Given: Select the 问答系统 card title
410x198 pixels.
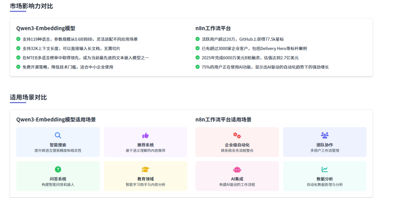Looking at the screenshot, I should tap(58, 179).
